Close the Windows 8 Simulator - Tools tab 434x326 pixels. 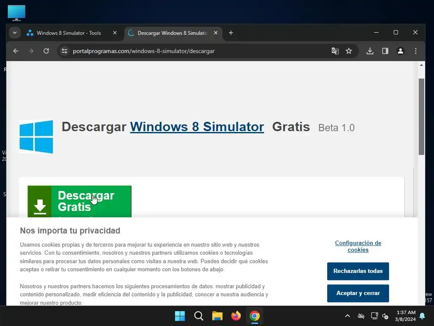[115, 33]
